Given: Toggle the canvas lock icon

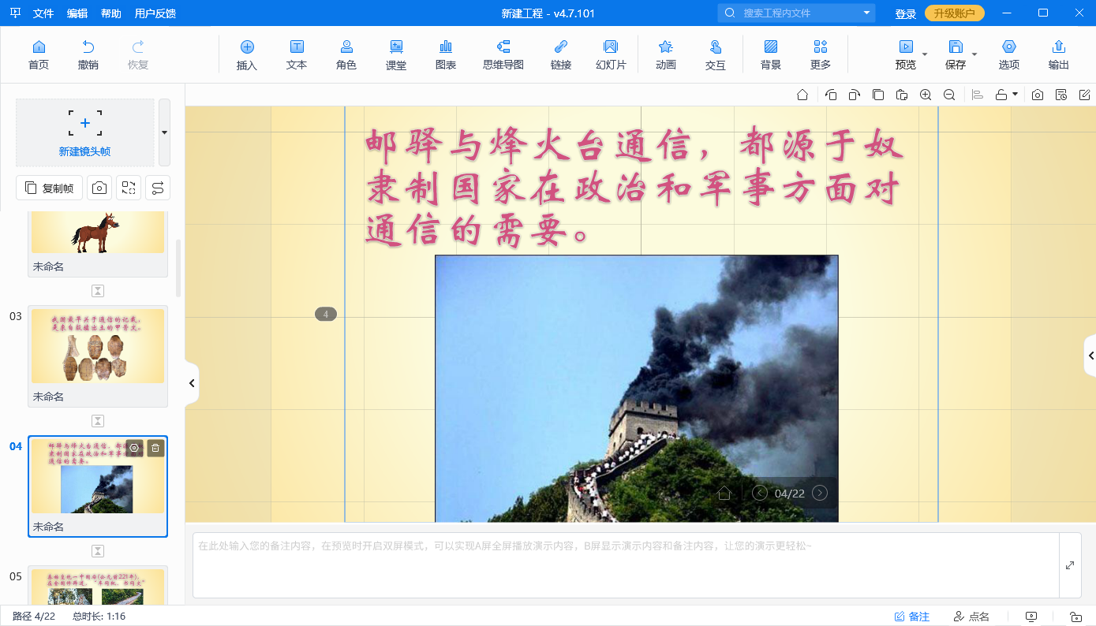Looking at the screenshot, I should tap(1001, 95).
